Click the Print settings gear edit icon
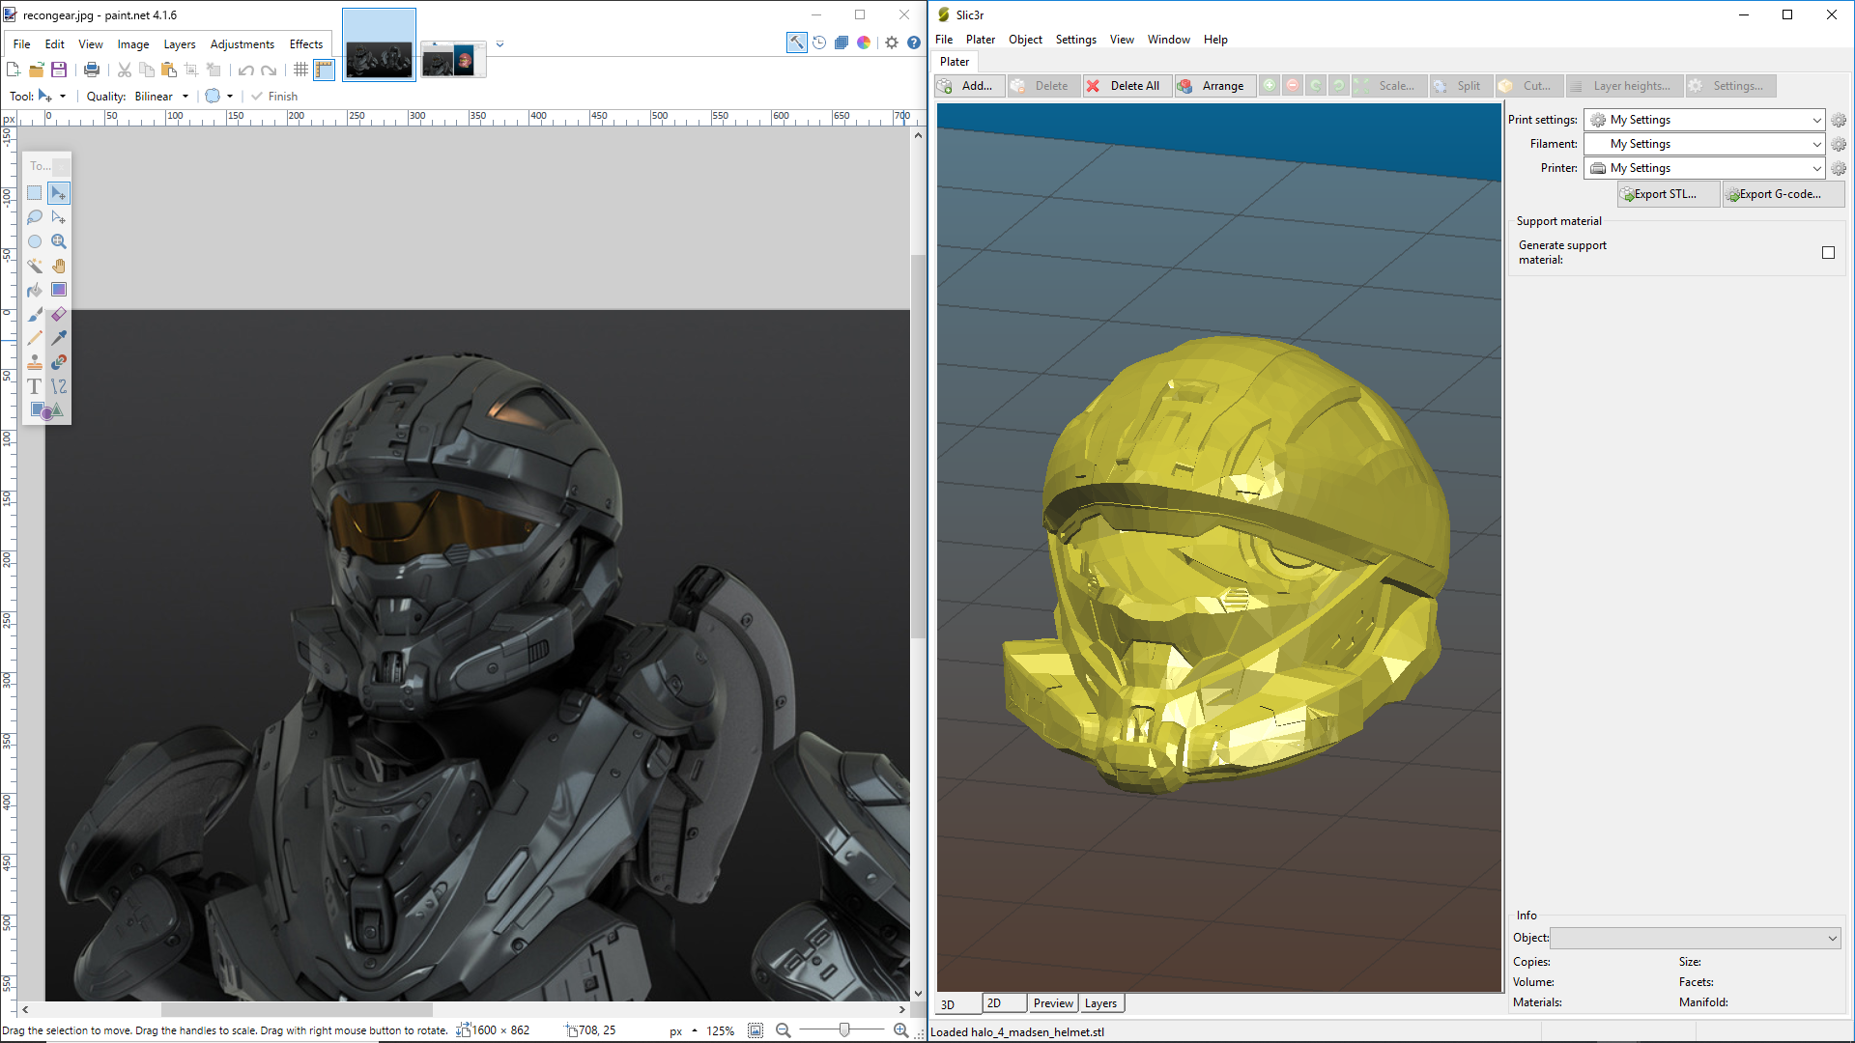 click(x=1839, y=120)
